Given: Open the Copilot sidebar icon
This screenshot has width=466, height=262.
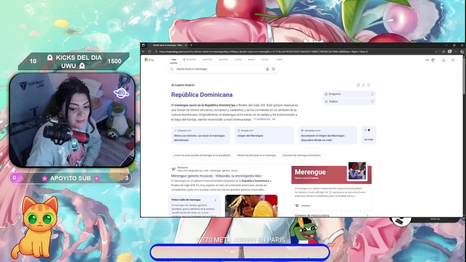Looking at the screenshot, I should coord(462,52).
